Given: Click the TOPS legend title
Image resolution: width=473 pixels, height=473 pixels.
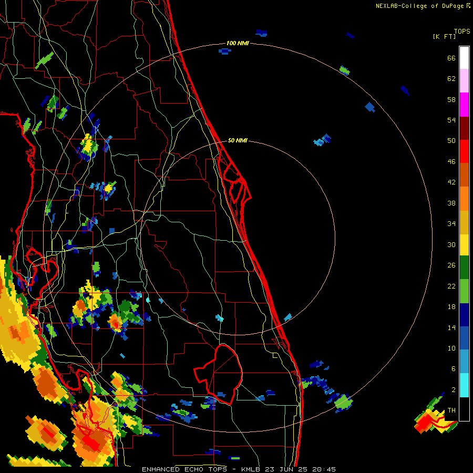Looking at the screenshot, I should coord(462,31).
